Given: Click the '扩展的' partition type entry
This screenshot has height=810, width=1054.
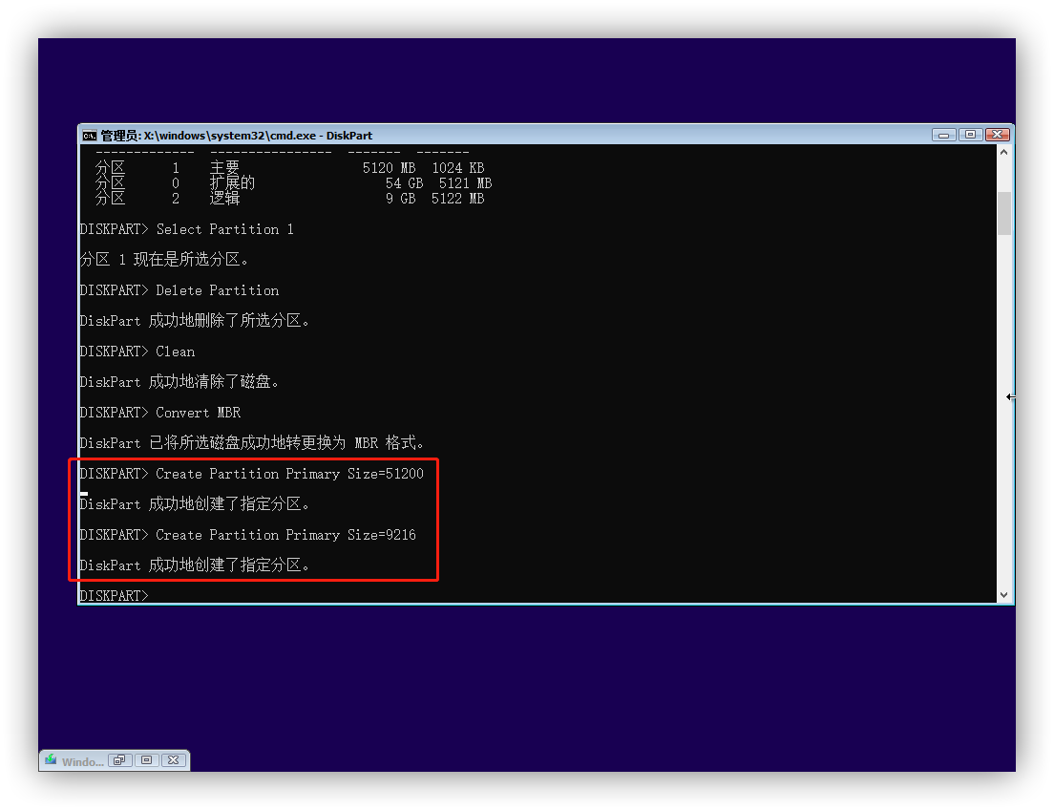Looking at the screenshot, I should click(x=232, y=183).
